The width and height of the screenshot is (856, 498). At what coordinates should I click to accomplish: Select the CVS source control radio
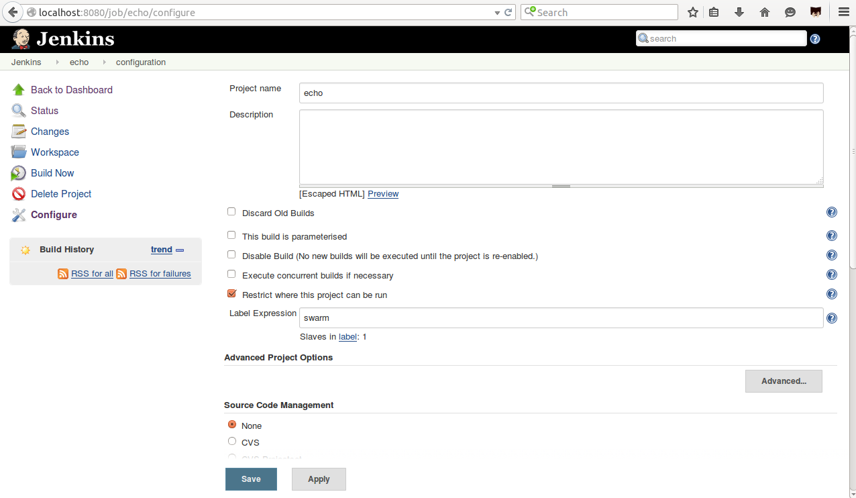coord(232,442)
